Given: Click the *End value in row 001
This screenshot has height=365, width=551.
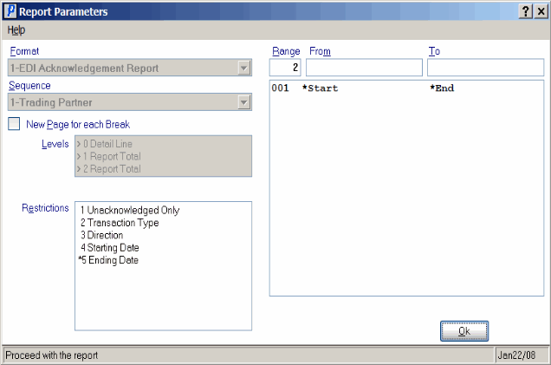Looking at the screenshot, I should 442,88.
